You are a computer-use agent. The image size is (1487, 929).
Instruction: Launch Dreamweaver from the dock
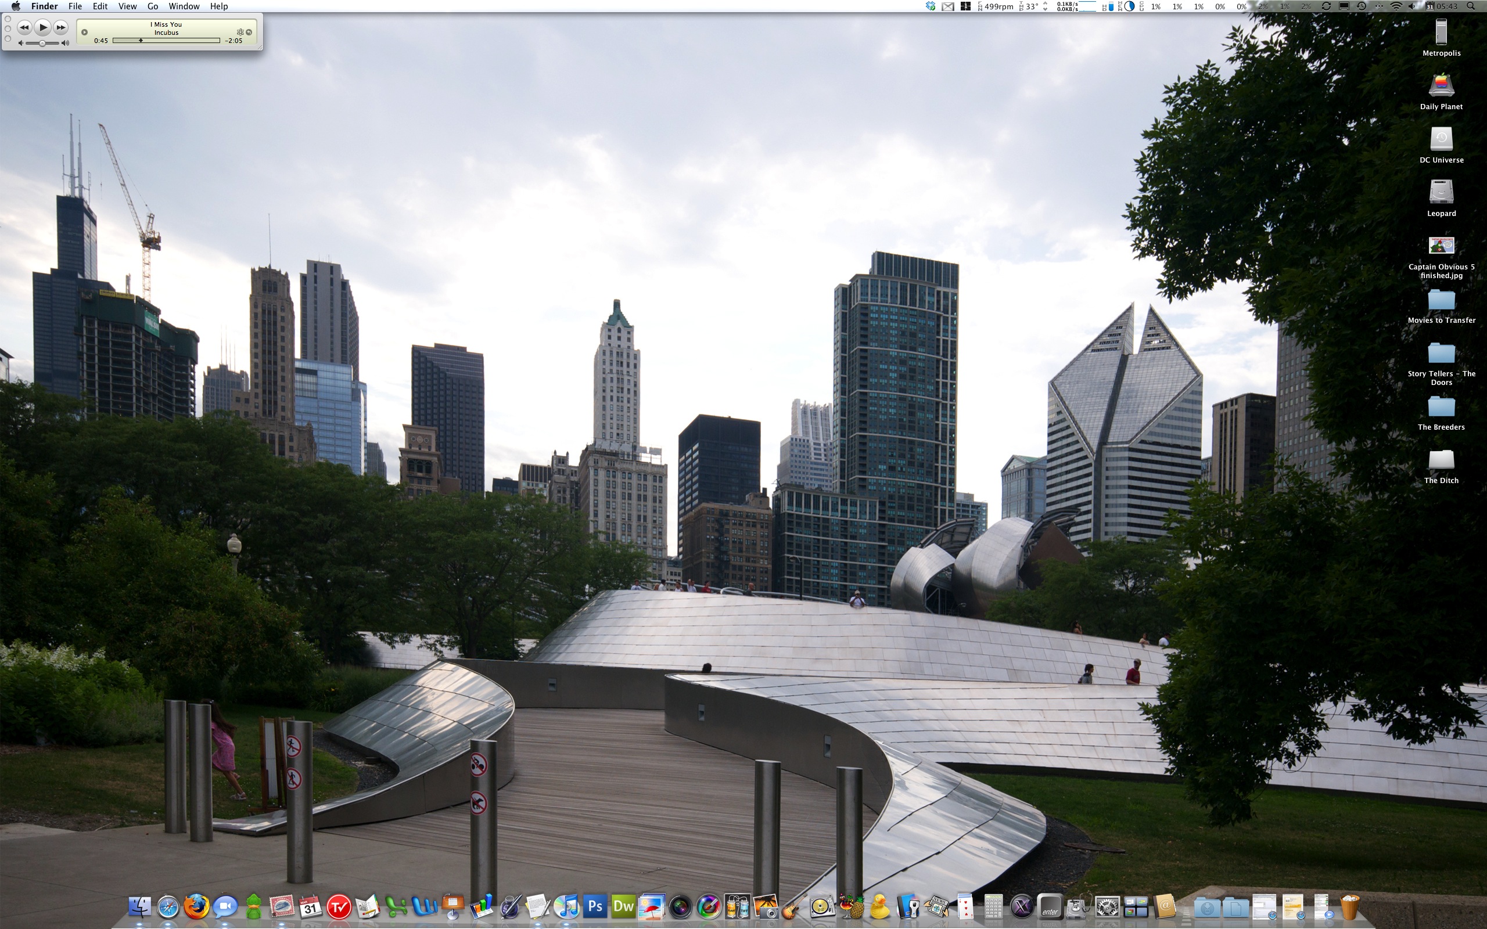[623, 907]
